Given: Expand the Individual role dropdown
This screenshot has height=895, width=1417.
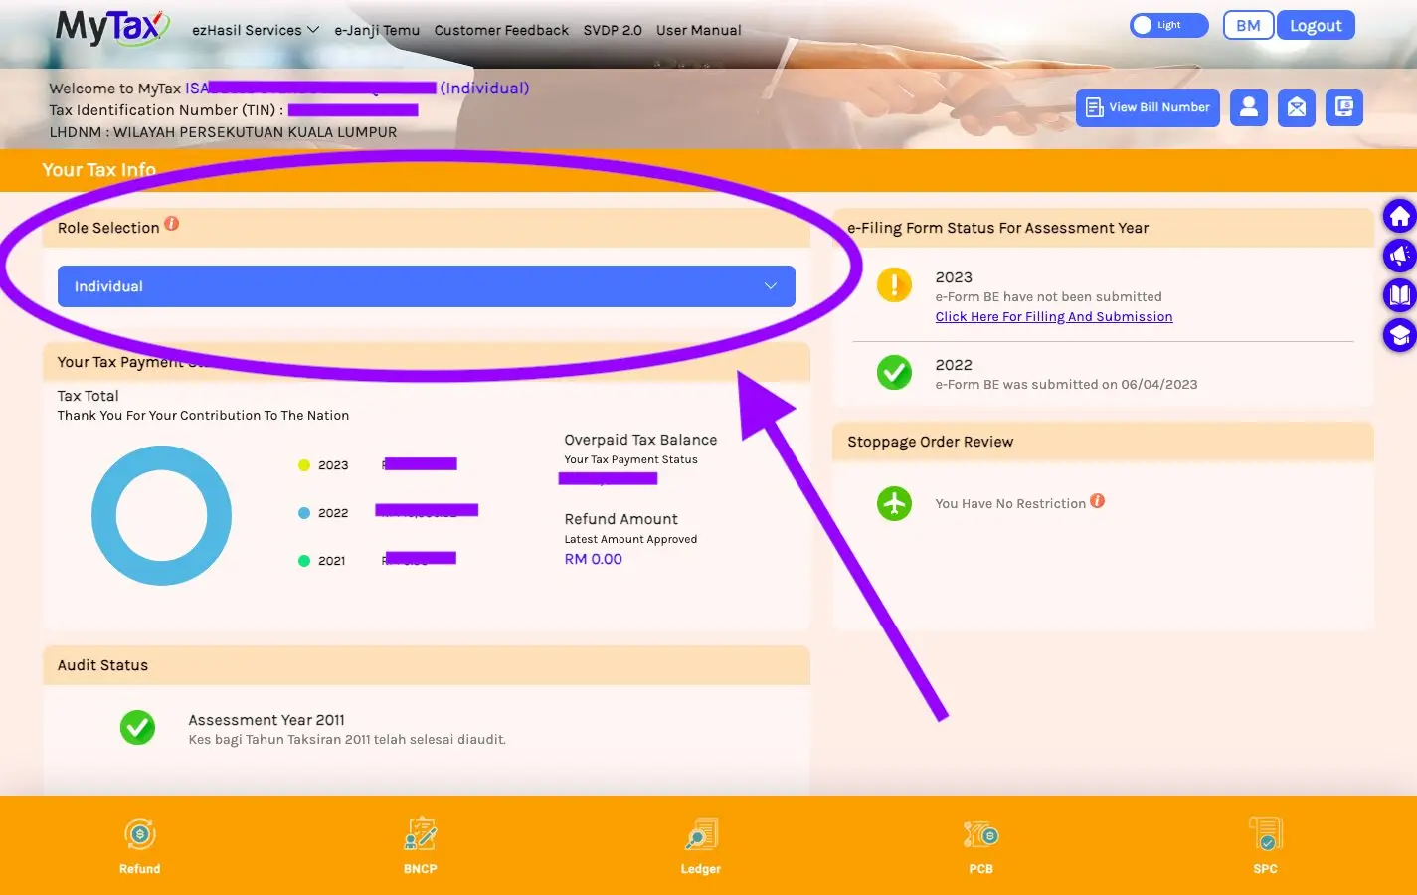Looking at the screenshot, I should tap(427, 286).
